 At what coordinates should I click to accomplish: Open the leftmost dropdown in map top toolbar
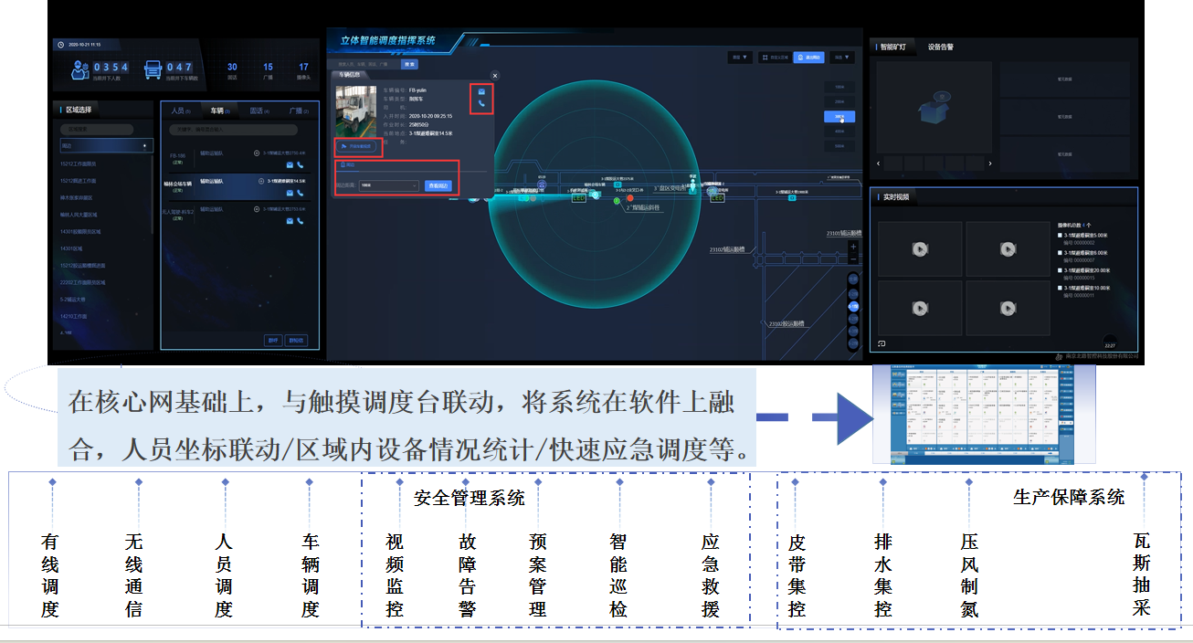[739, 58]
